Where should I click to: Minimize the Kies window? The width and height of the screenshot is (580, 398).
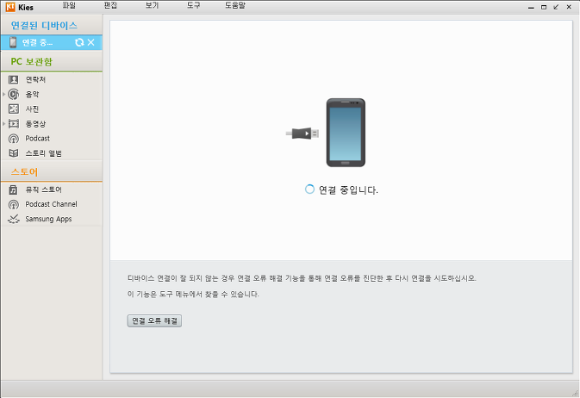point(531,7)
